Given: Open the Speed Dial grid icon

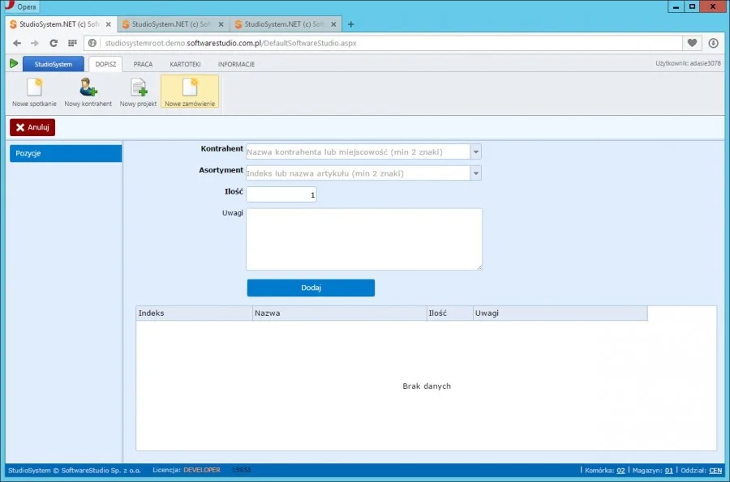Looking at the screenshot, I should [72, 43].
